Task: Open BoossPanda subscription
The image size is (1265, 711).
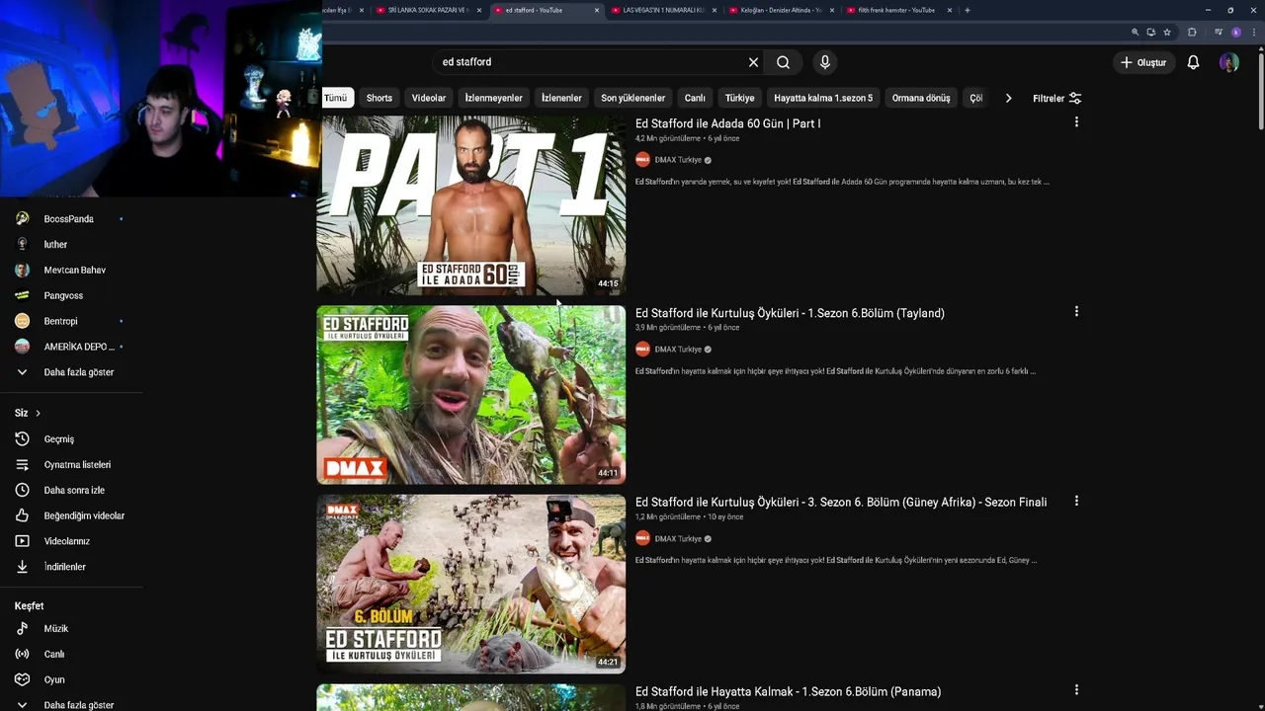Action: 69,218
